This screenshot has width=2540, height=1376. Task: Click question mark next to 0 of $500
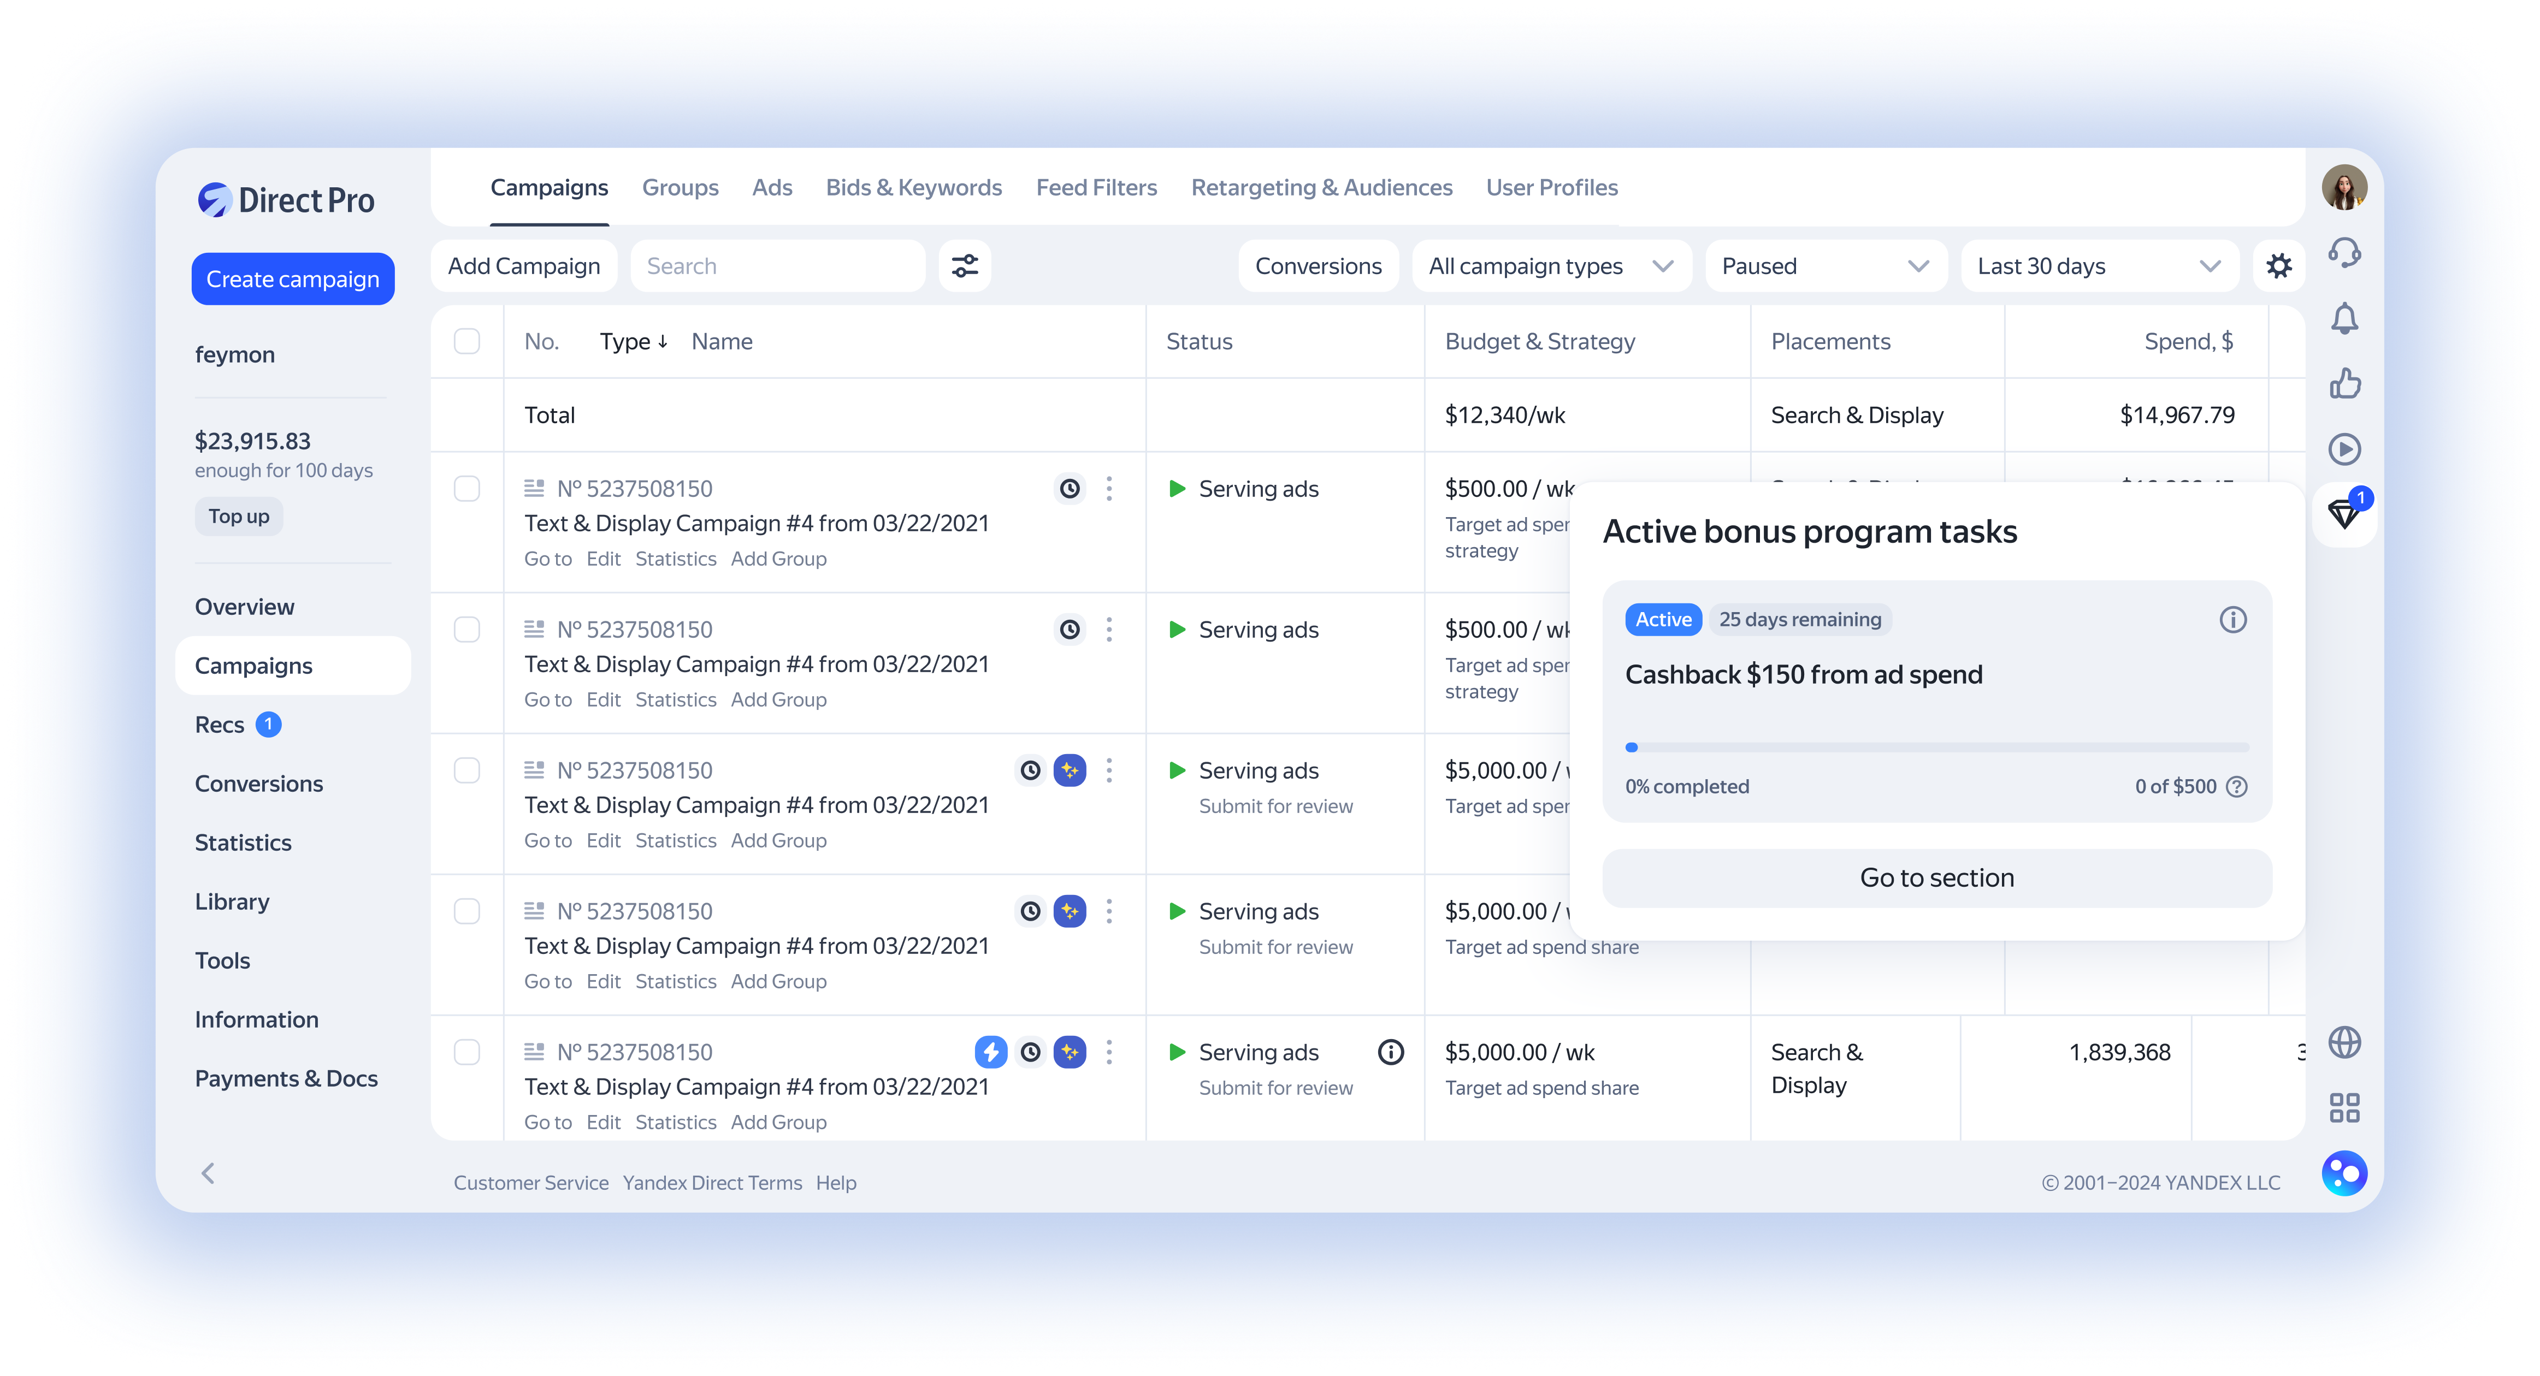click(x=2237, y=787)
